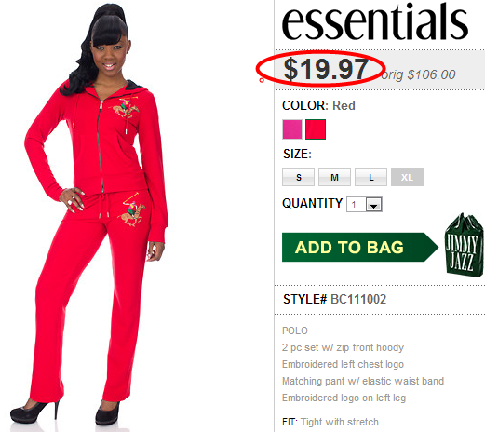Click the Jimmy Jazz shopping bag icon
The image size is (485, 432).
click(x=464, y=245)
